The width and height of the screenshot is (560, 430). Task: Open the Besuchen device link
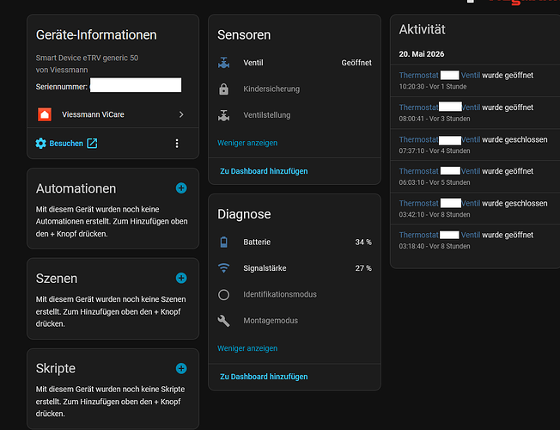pyautogui.click(x=66, y=144)
